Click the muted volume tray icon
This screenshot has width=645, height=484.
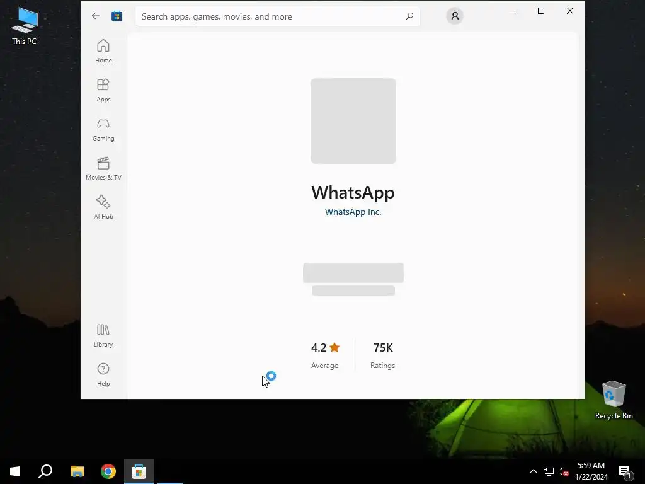[564, 471]
